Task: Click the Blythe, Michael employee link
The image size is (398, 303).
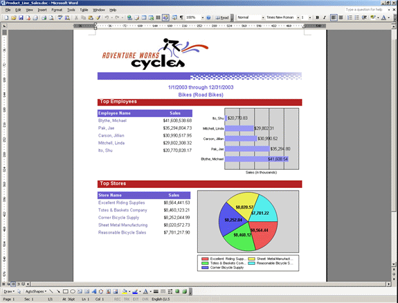Action: (112, 121)
